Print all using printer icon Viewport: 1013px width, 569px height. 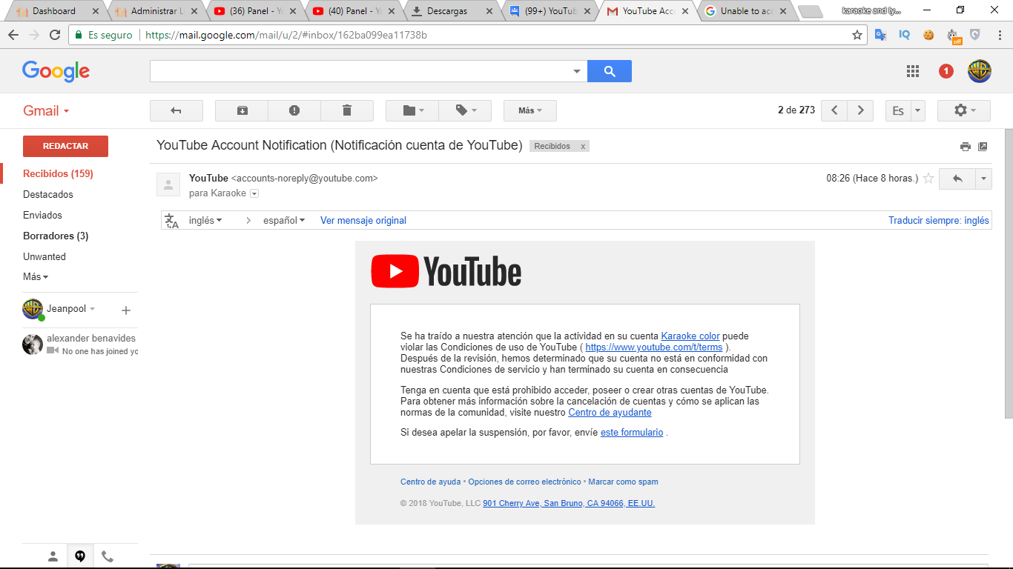[965, 147]
